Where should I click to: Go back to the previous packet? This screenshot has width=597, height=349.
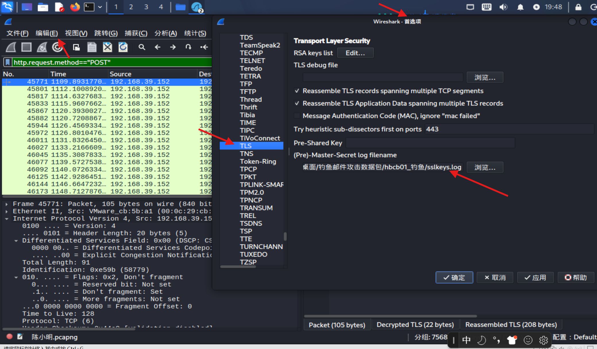pyautogui.click(x=157, y=47)
